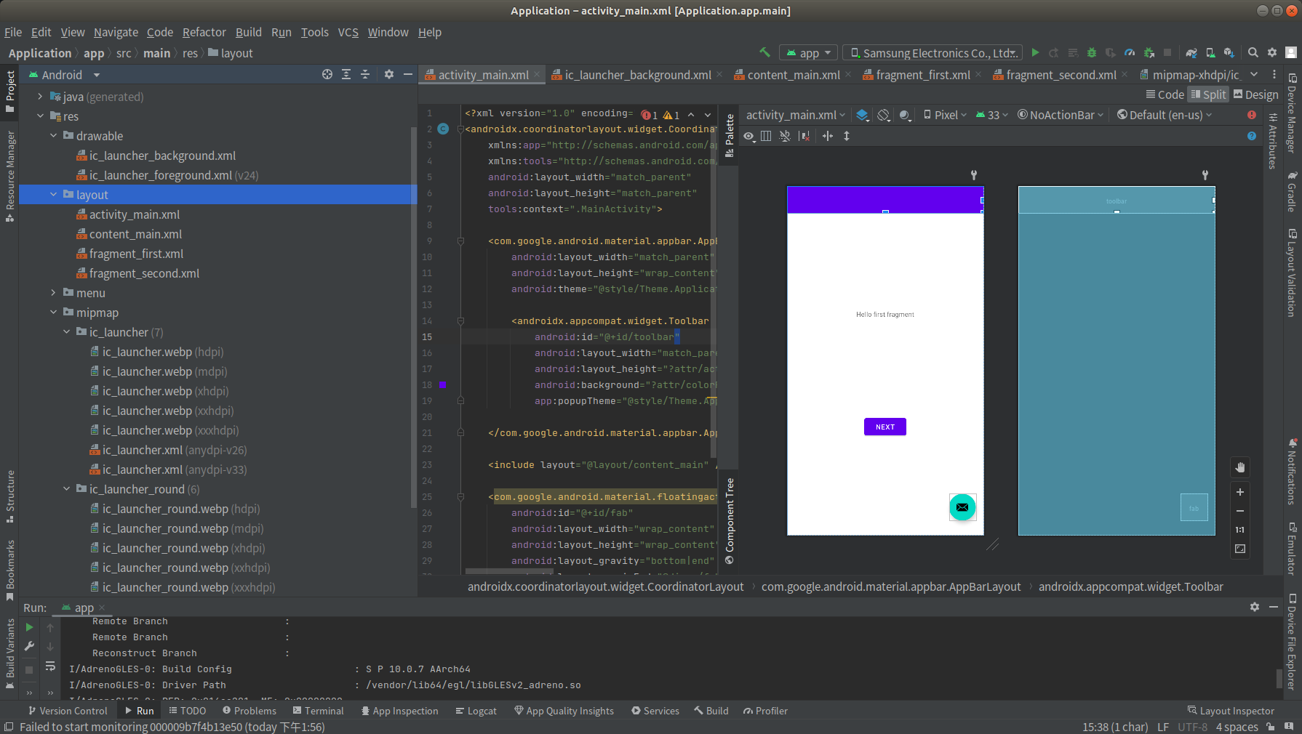Screen dimensions: 1302x734
Task: Click Collapse All in project panel
Action: coord(365,74)
